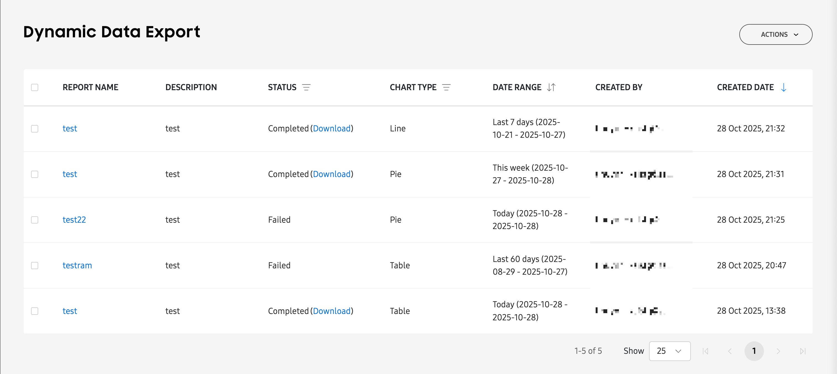Open the Actions dropdown
This screenshot has height=374, width=837.
(776, 34)
